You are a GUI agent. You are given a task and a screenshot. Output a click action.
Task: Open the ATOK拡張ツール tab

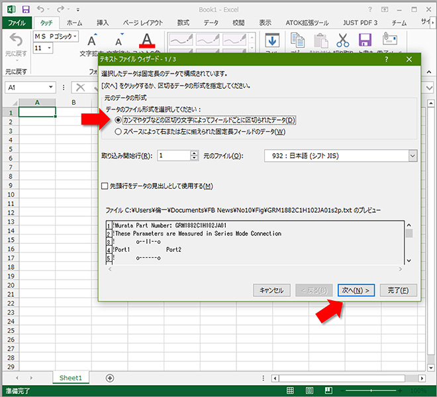click(307, 23)
